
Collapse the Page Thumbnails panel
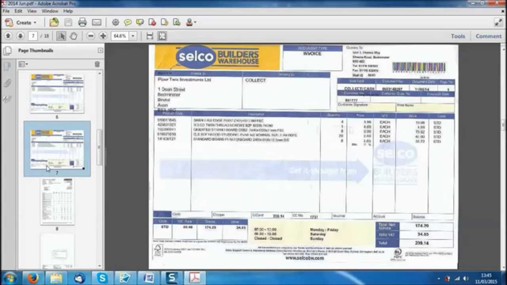pyautogui.click(x=100, y=50)
